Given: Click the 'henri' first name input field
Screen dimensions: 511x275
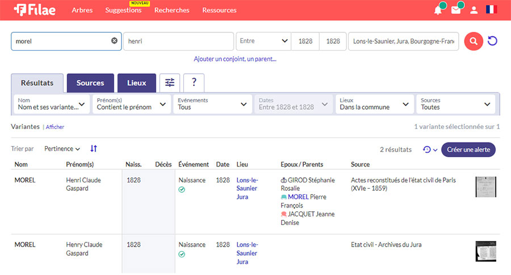Looking at the screenshot, I should coord(178,41).
